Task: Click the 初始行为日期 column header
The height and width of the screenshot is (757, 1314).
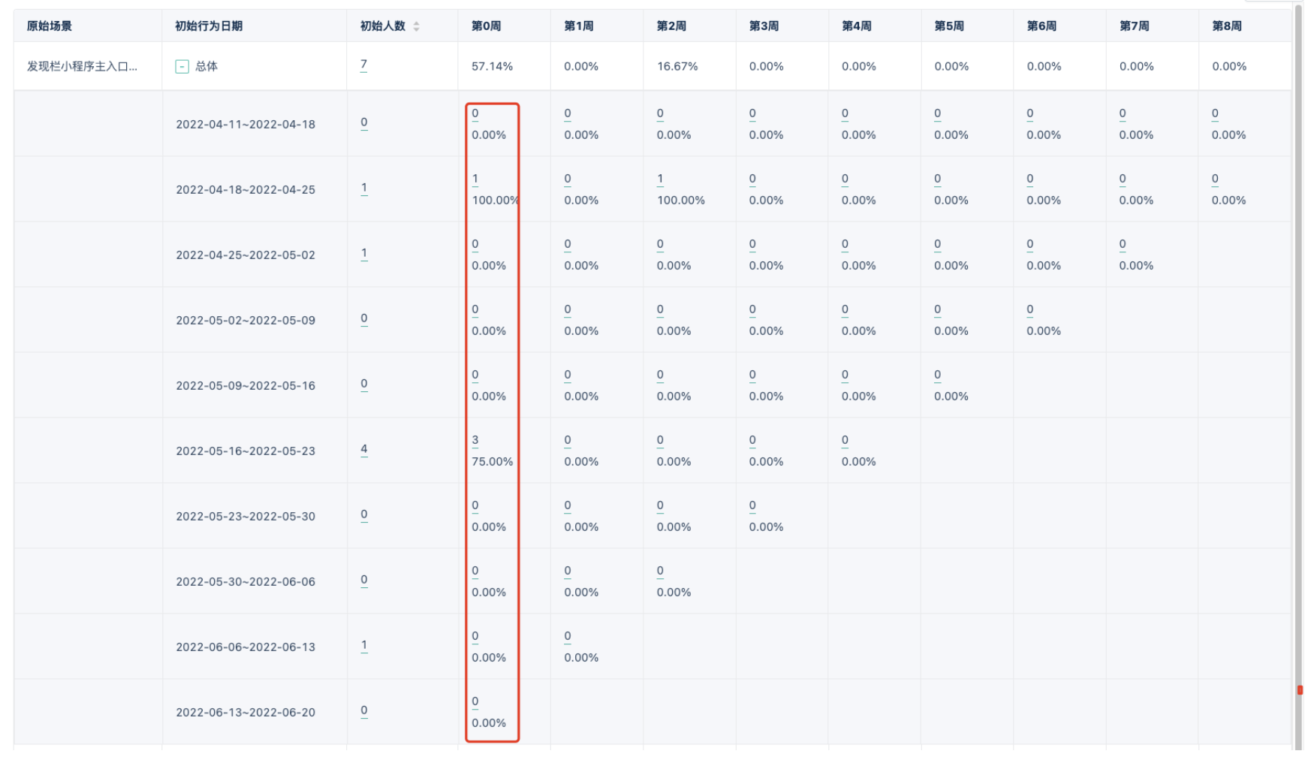Action: point(209,26)
